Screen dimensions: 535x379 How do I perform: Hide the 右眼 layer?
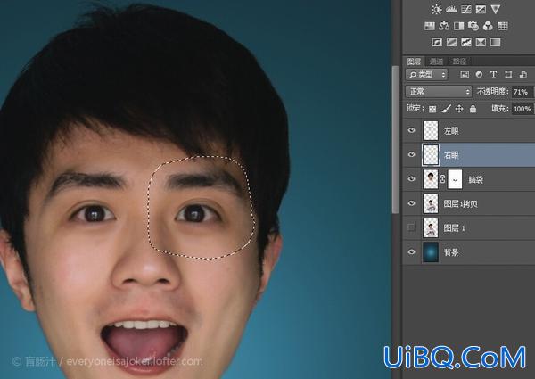pos(411,154)
